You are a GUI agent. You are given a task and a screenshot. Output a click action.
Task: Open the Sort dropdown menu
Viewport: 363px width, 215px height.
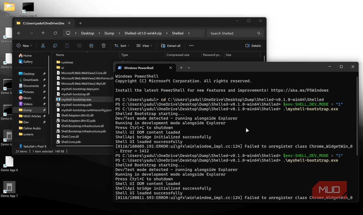click(122, 46)
